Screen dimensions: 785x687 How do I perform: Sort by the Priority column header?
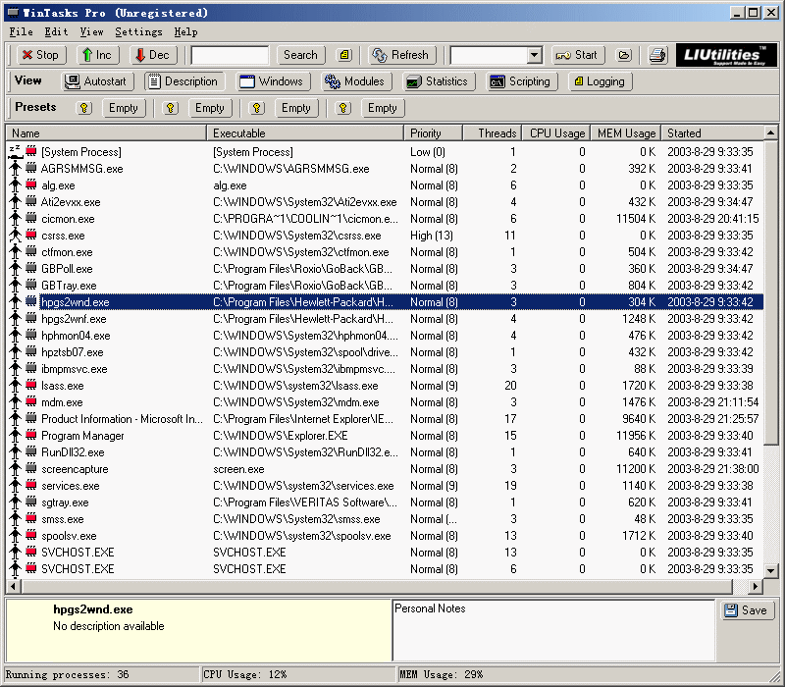(434, 133)
